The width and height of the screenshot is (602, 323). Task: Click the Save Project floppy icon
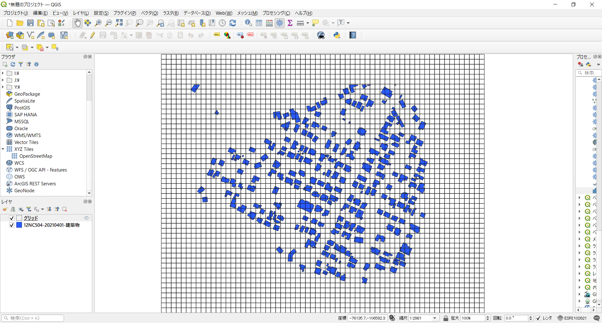tap(30, 23)
